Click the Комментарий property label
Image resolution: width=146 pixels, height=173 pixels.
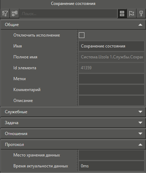click(27, 90)
